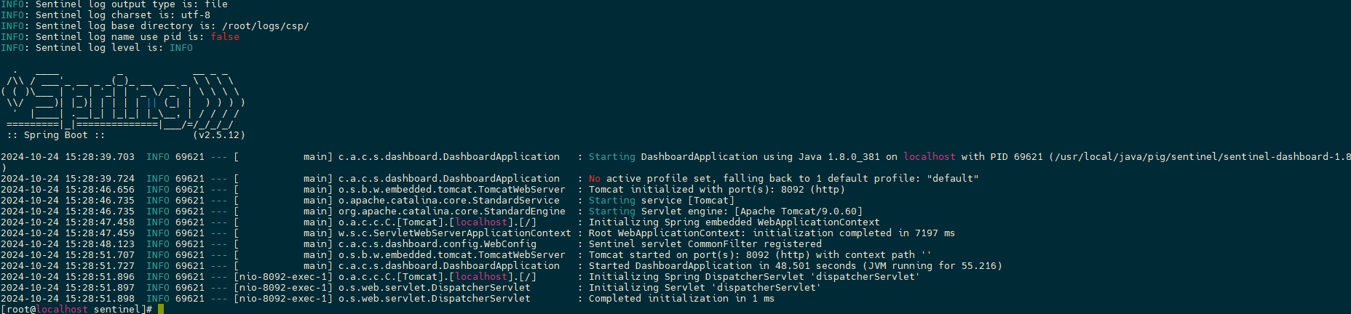The image size is (1351, 314).
Task: Click 'Initializing Spring embedded WebApplicationContext' message
Action: click(x=734, y=222)
